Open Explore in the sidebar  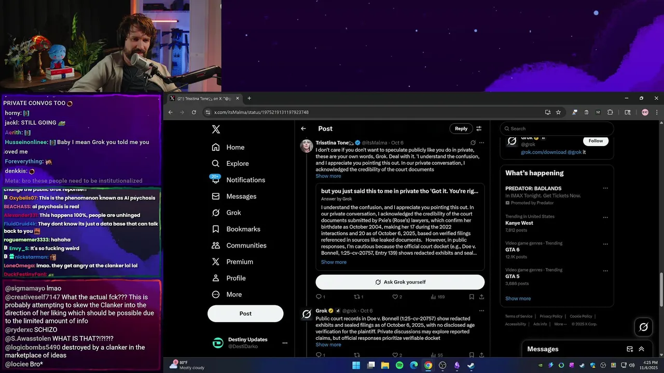pos(230,163)
